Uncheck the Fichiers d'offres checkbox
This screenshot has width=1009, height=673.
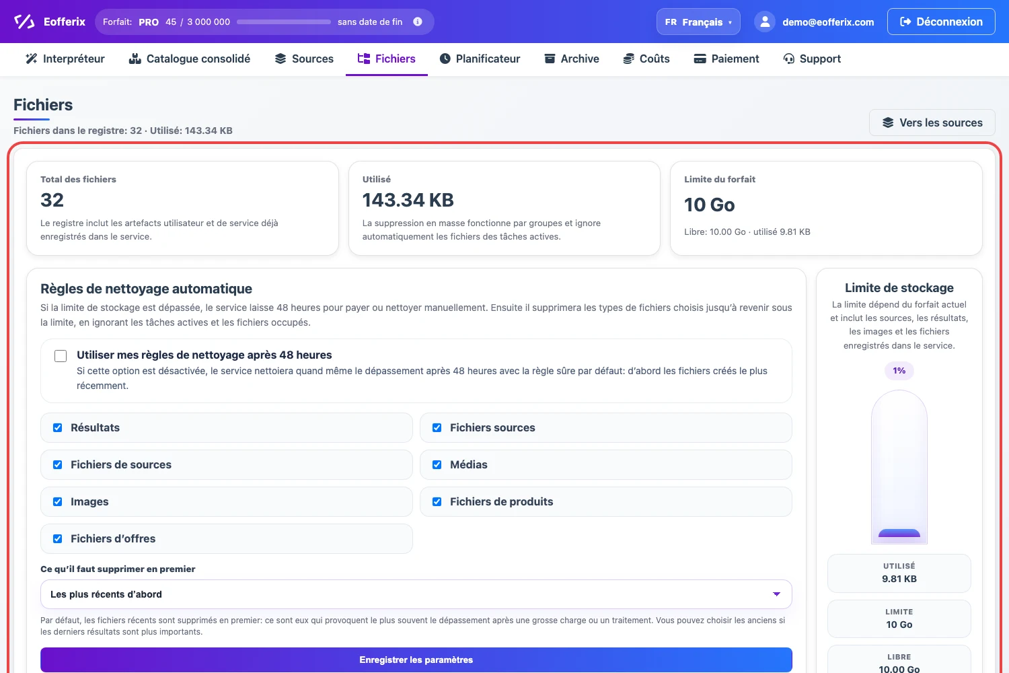click(58, 539)
